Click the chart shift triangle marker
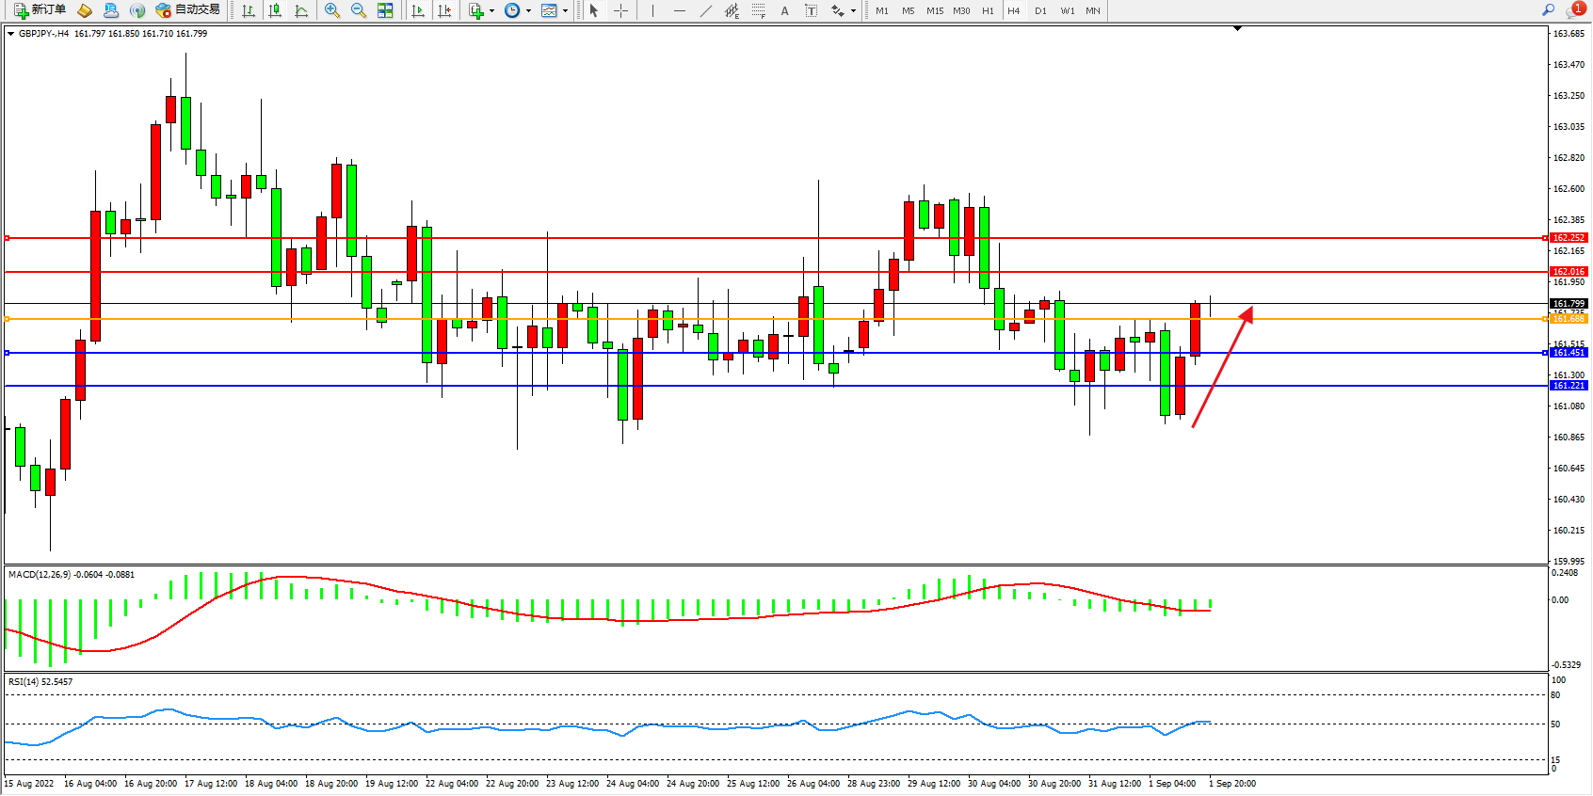Image resolution: width=1593 pixels, height=796 pixels. pos(1237,29)
